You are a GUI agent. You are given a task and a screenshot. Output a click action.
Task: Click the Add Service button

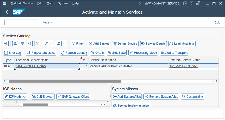pos(99,44)
